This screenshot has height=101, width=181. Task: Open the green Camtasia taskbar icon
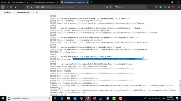click(x=114, y=98)
